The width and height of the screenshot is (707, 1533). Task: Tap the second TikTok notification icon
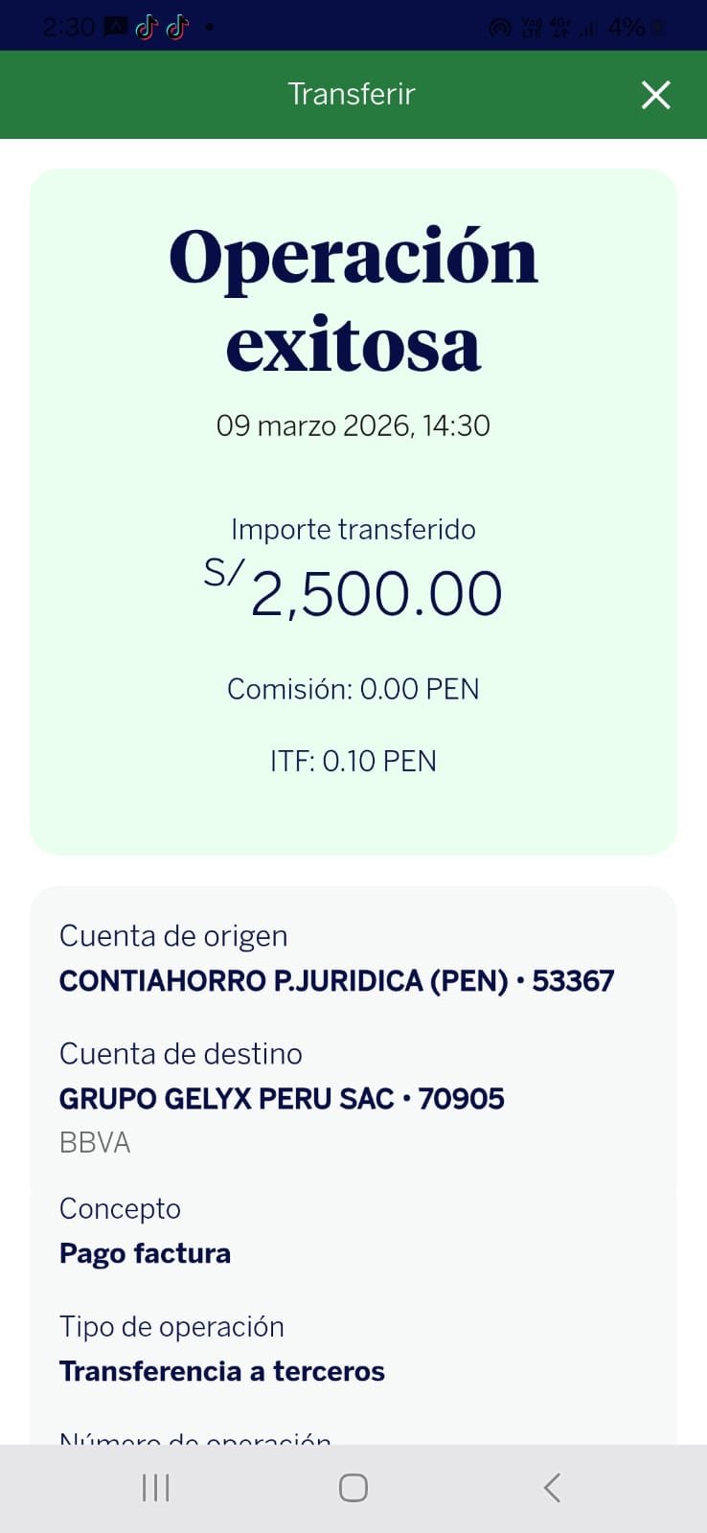pyautogui.click(x=177, y=28)
